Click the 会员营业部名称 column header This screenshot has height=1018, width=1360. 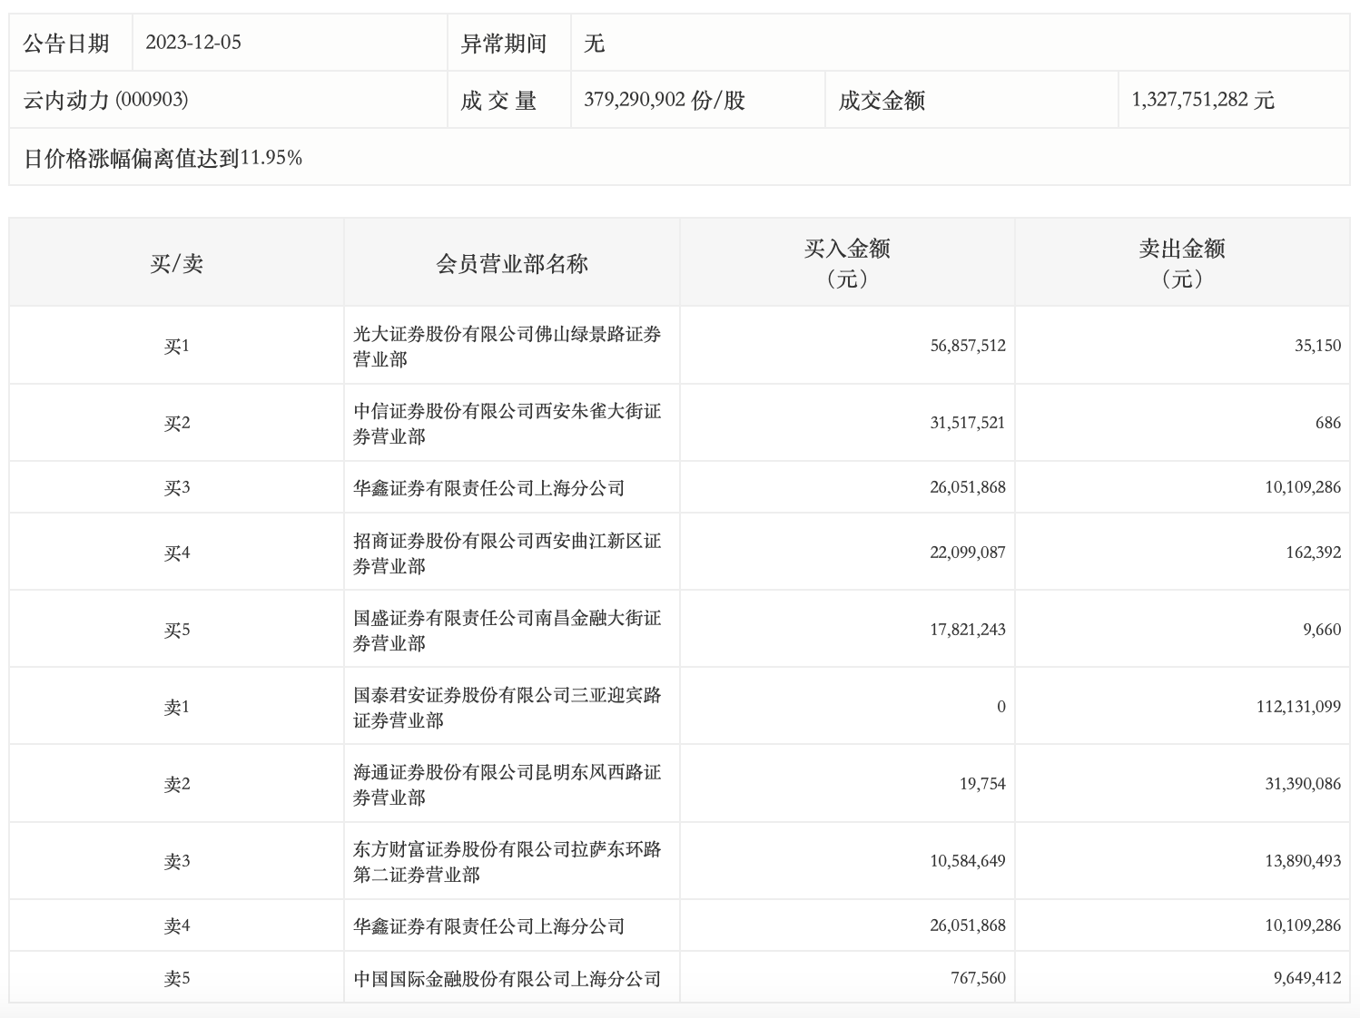click(511, 264)
